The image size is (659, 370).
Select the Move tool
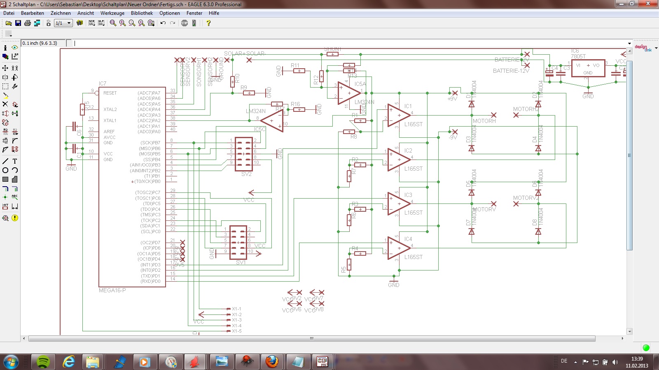pos(5,68)
